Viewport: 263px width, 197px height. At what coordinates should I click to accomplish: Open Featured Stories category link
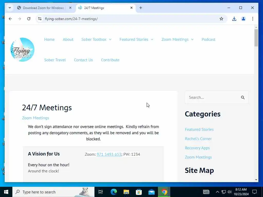point(199,130)
